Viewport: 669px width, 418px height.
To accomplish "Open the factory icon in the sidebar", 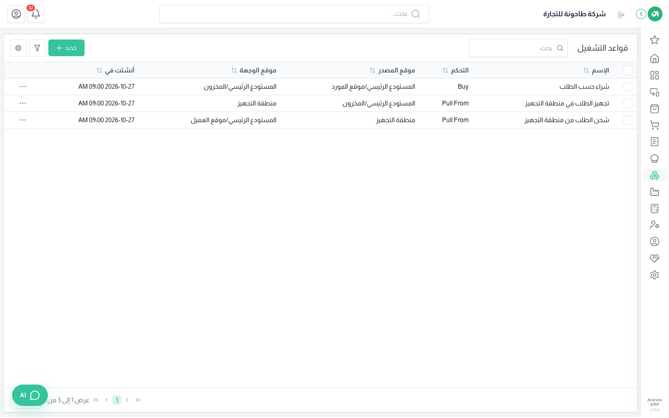I will [x=655, y=192].
